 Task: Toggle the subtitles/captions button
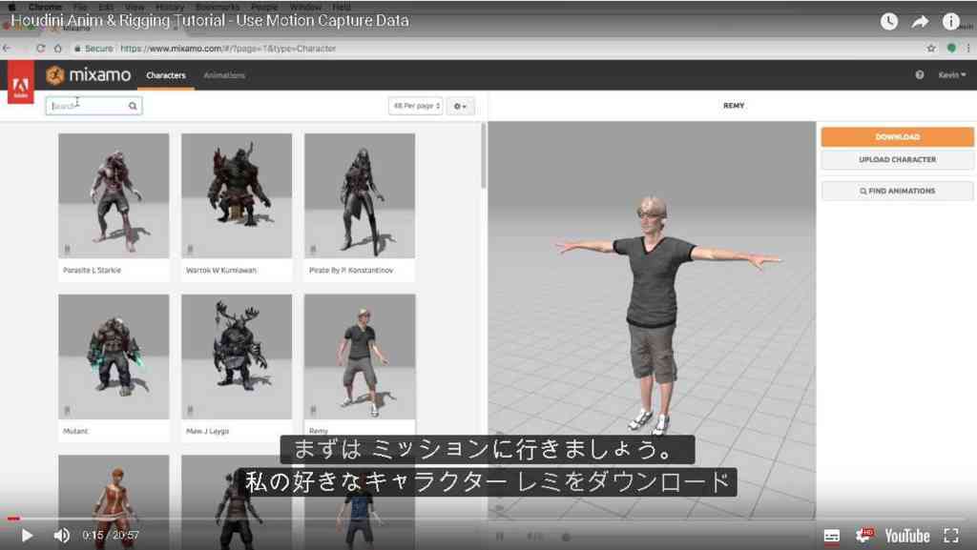coord(831,536)
